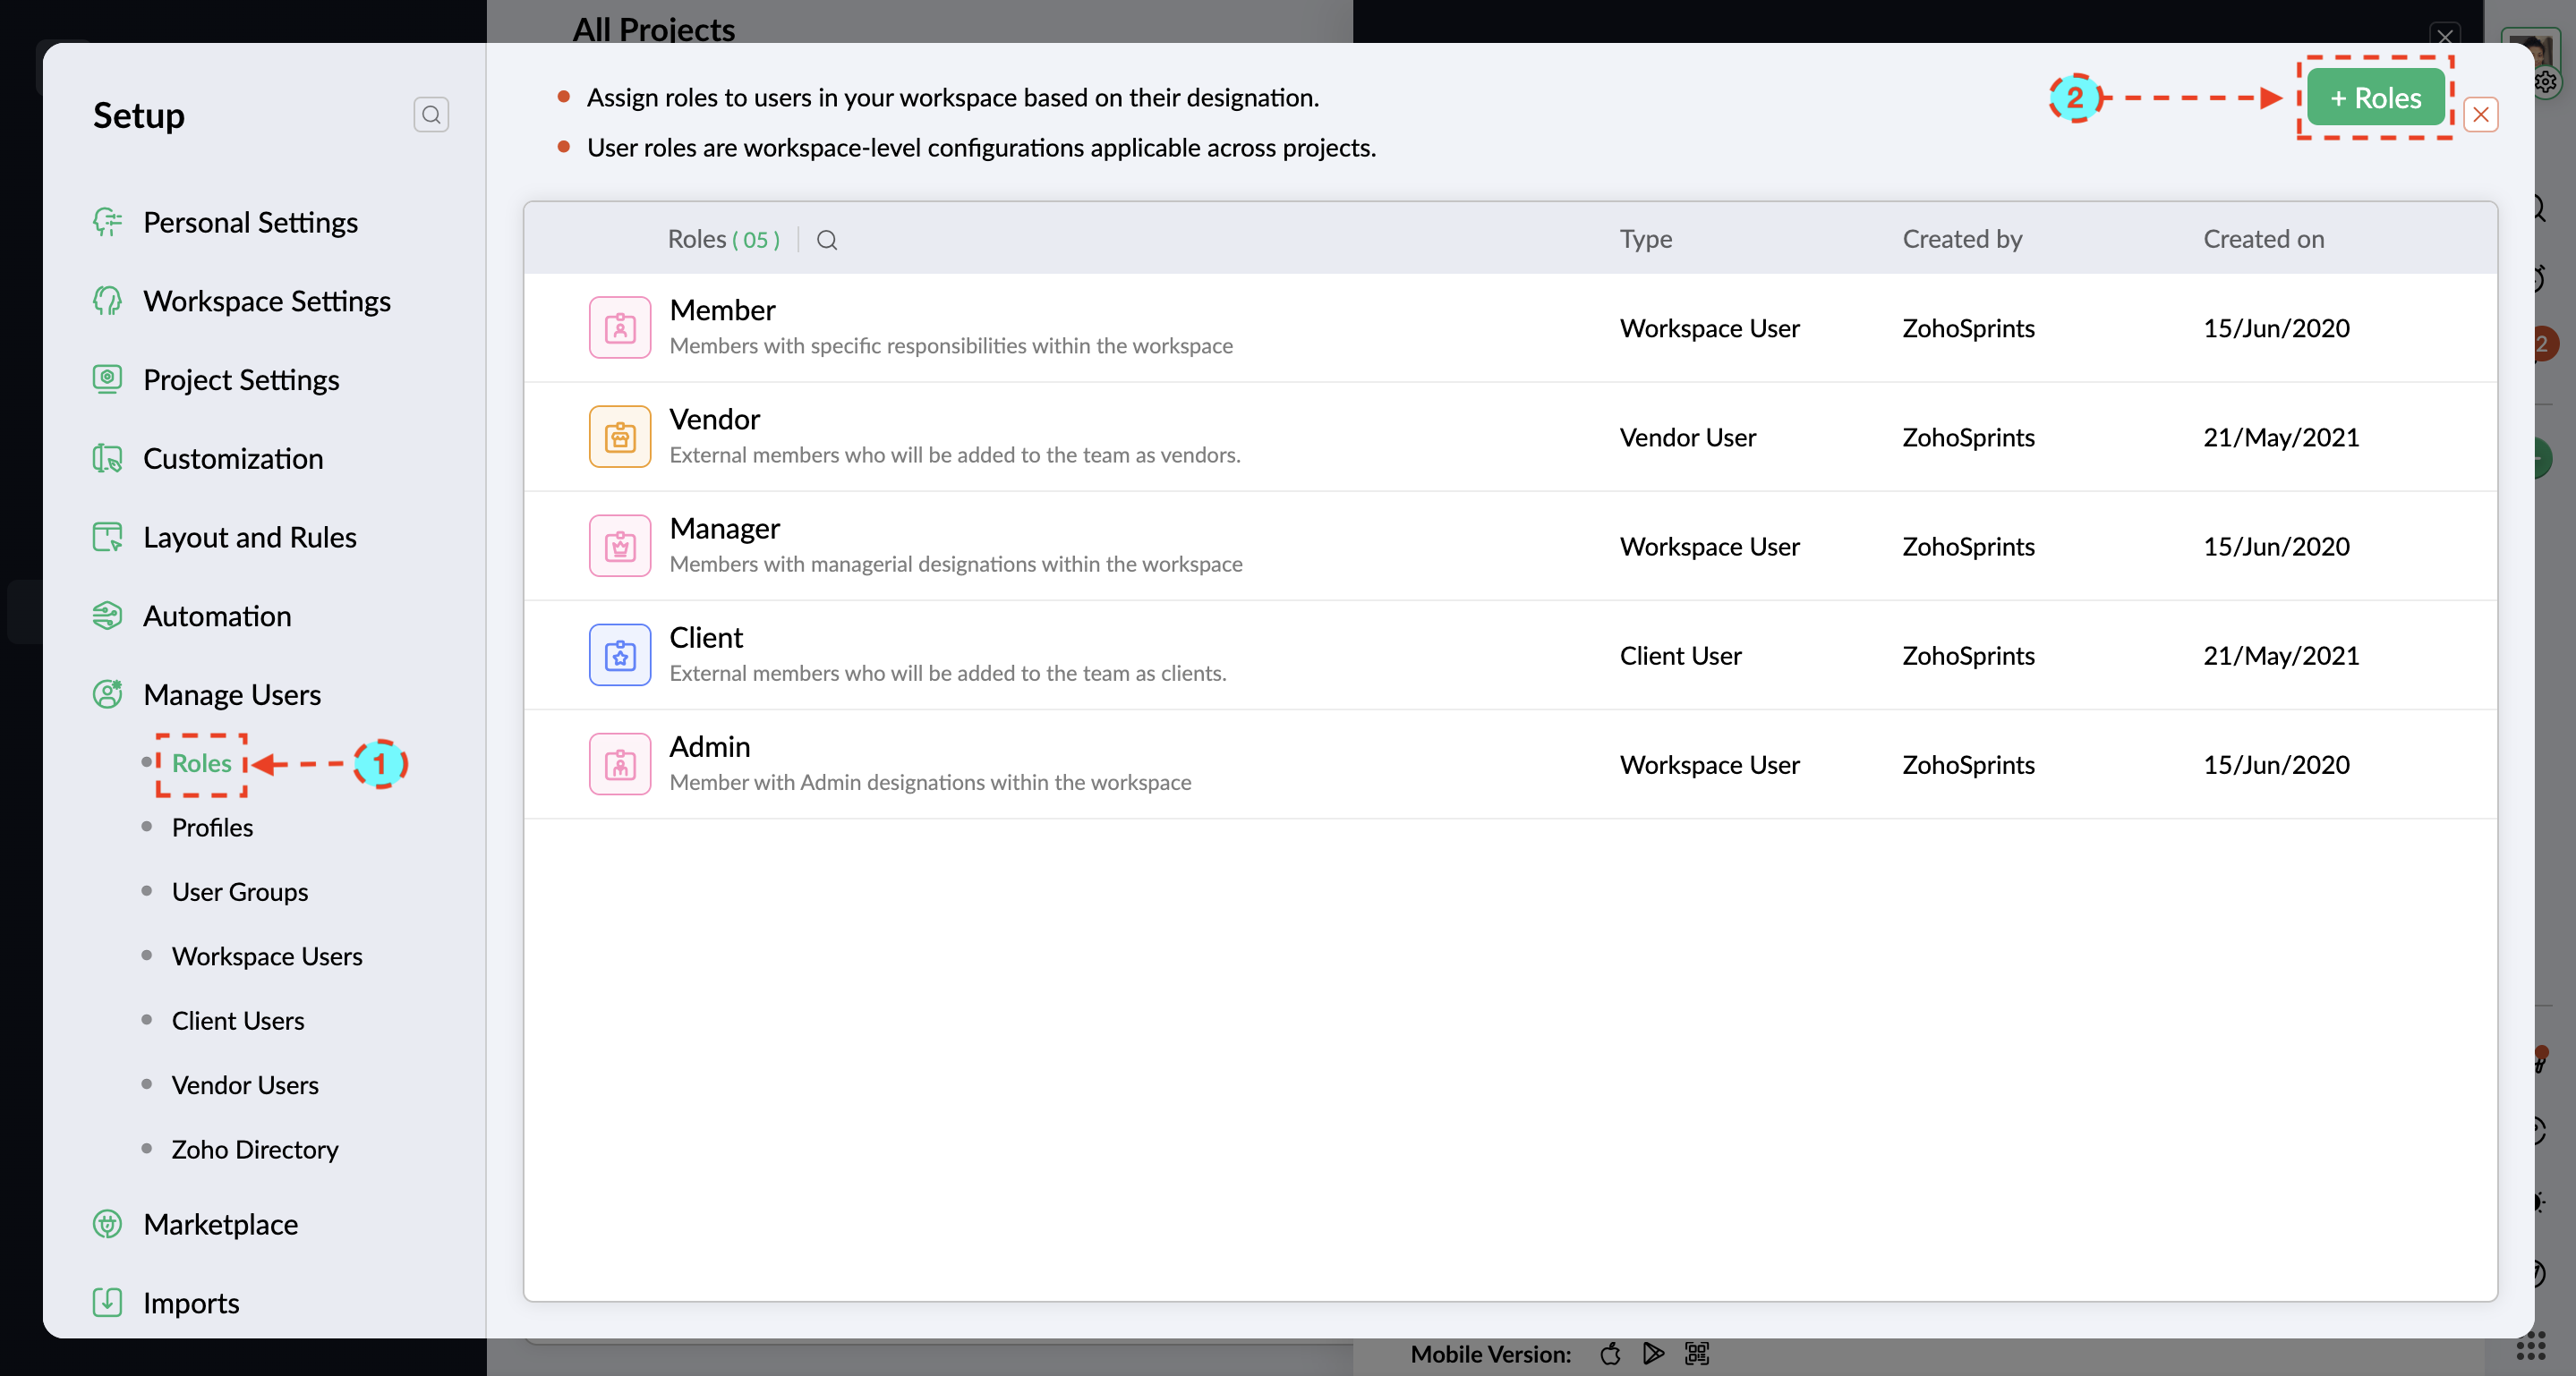
Task: Open the Manager role name link
Action: (724, 528)
